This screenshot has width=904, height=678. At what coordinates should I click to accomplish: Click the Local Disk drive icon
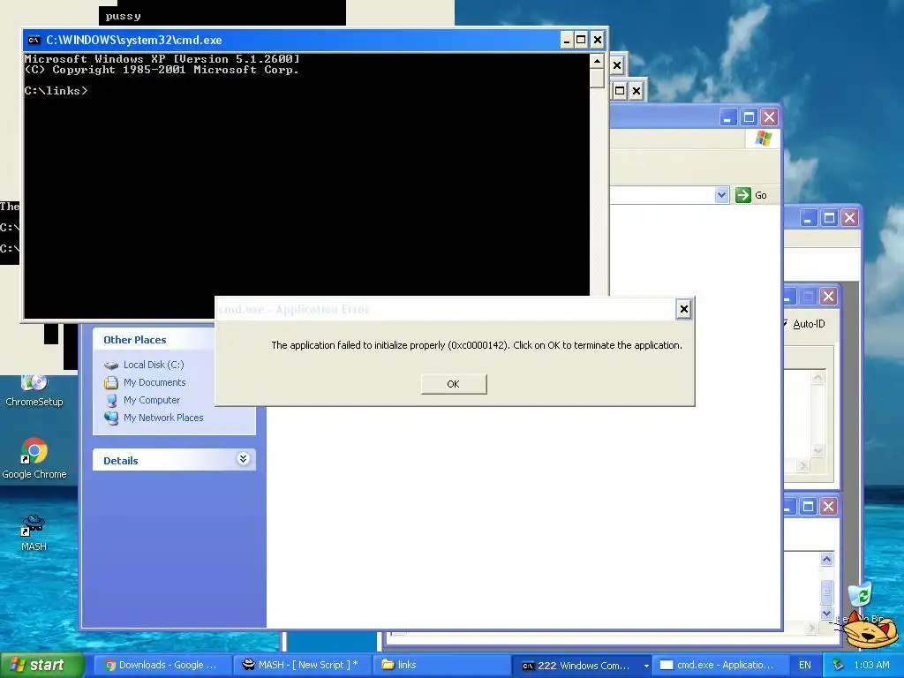(111, 365)
